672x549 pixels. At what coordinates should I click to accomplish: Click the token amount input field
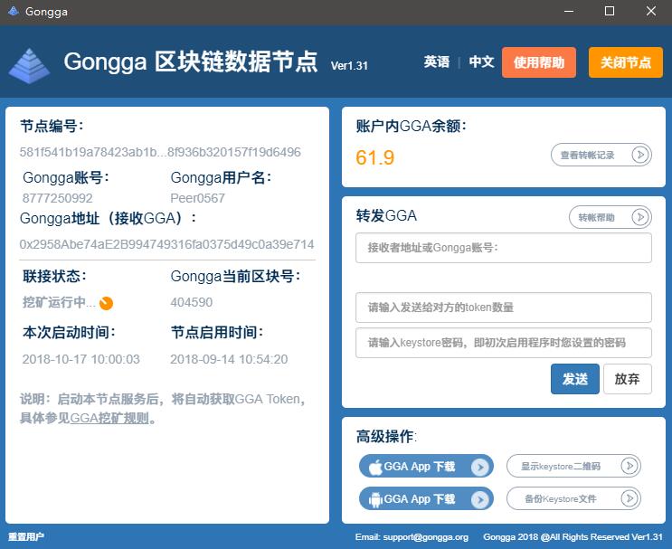(x=503, y=308)
